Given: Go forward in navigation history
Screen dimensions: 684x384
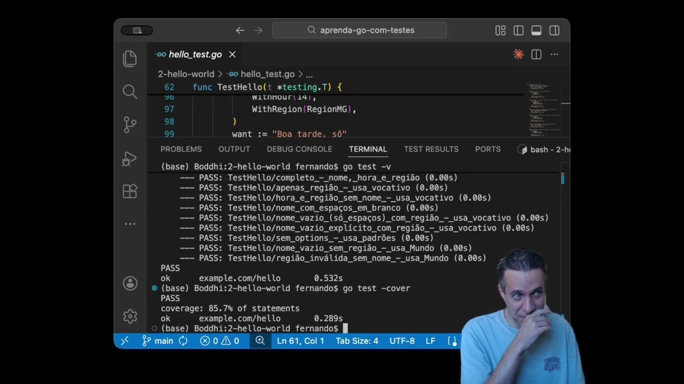Looking at the screenshot, I should coord(258,30).
